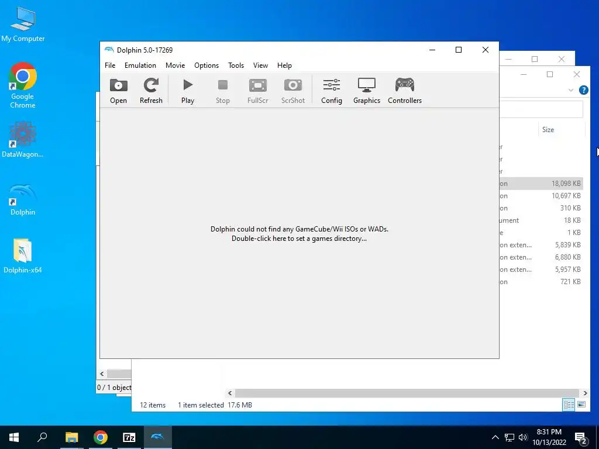Open My Computer desktop icon
The image size is (599, 449).
tap(23, 25)
